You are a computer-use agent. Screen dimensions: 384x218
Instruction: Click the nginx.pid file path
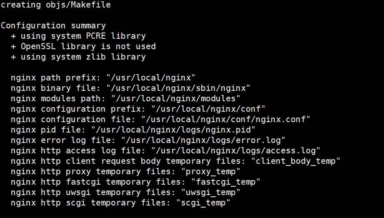pos(173,130)
